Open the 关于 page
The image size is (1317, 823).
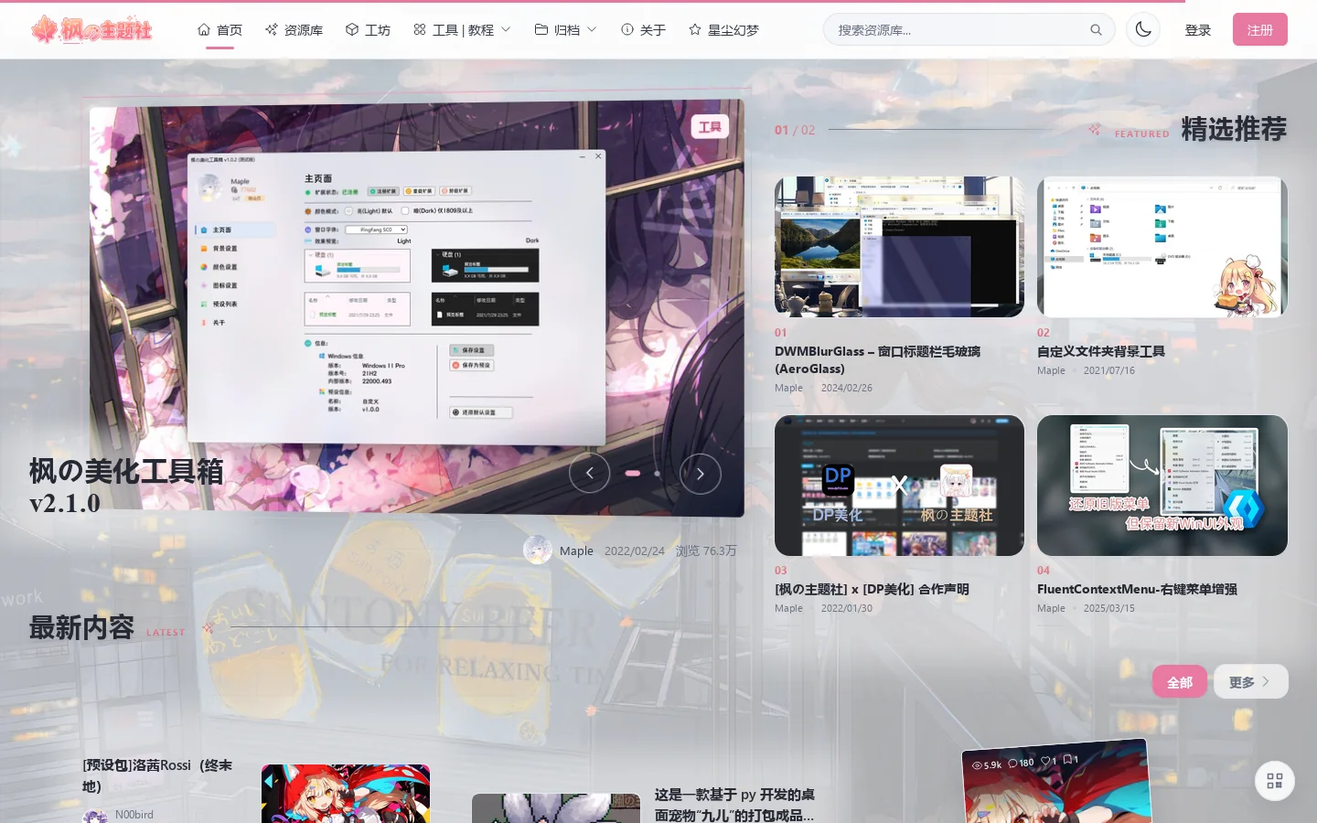tap(643, 30)
